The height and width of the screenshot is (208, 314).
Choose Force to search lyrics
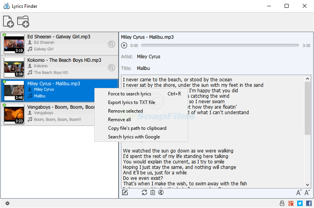[x=130, y=94]
